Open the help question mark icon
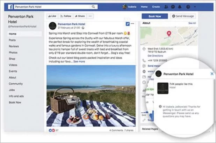Viewport: 216px width, 143px height. (x=188, y=7)
